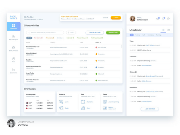
Task: Switch My calendar to calendar grid view
Action: pyautogui.click(x=169, y=30)
